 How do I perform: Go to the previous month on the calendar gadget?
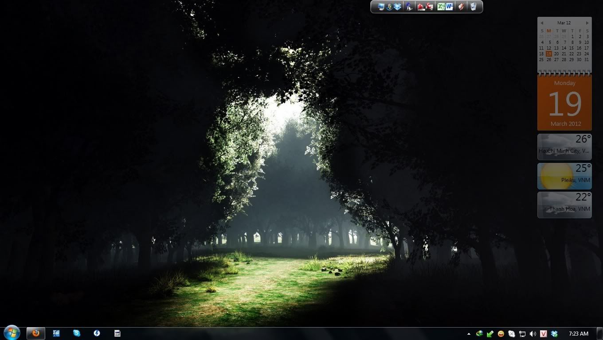(x=542, y=23)
